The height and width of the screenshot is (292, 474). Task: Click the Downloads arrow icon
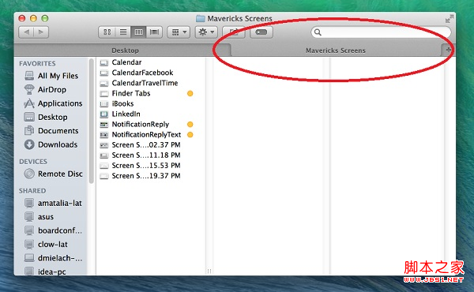pyautogui.click(x=29, y=144)
